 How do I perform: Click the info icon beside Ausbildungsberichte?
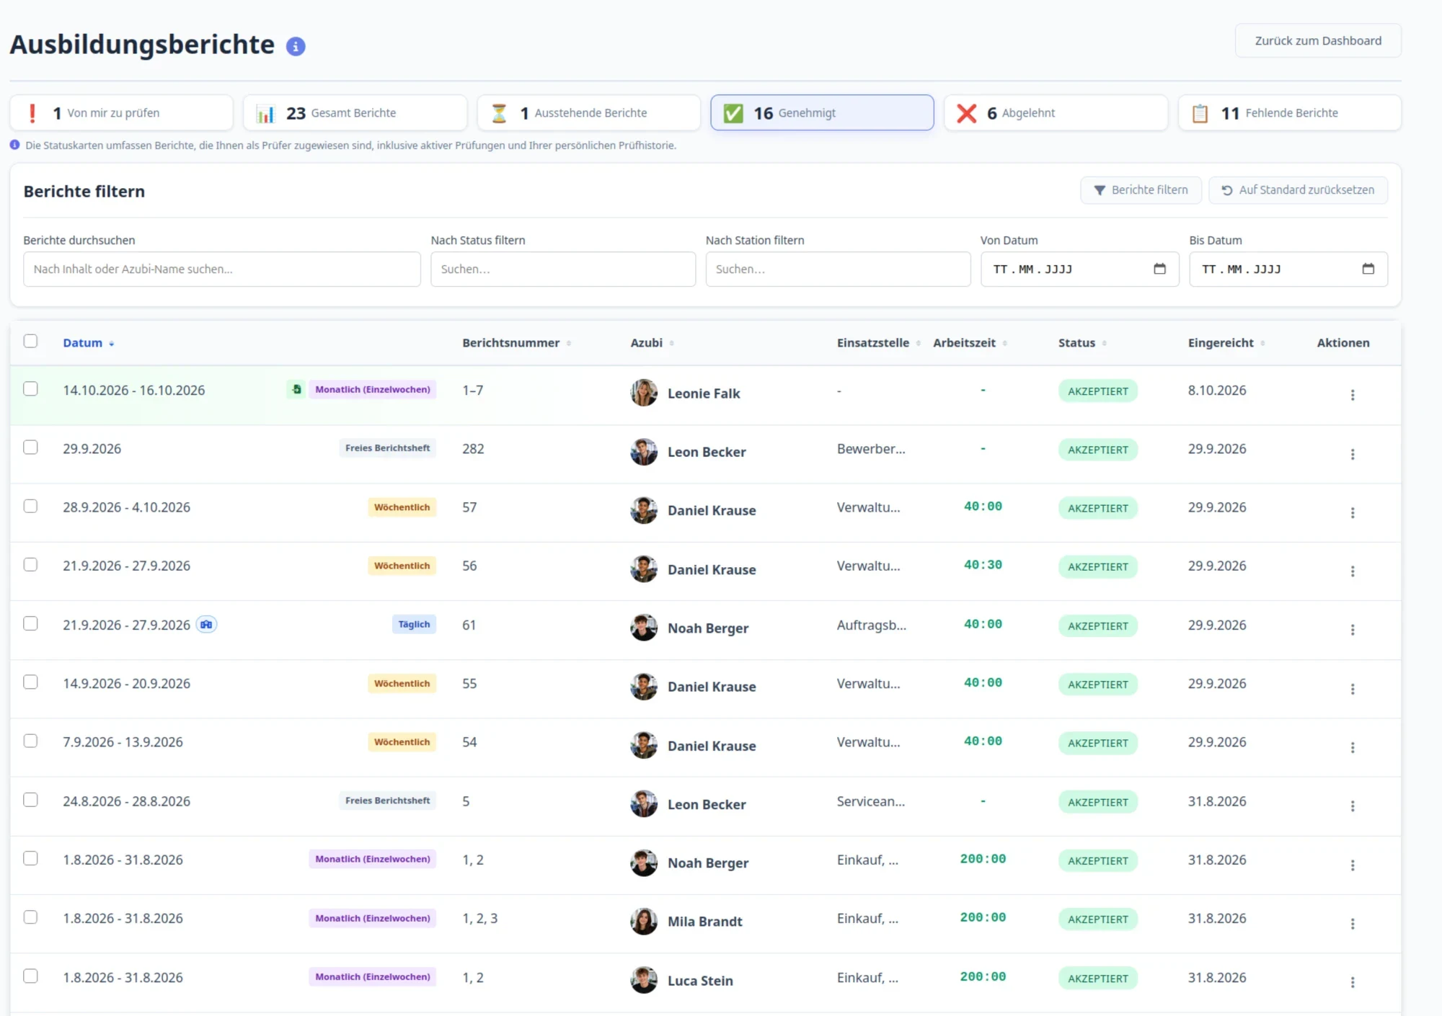[x=296, y=46]
